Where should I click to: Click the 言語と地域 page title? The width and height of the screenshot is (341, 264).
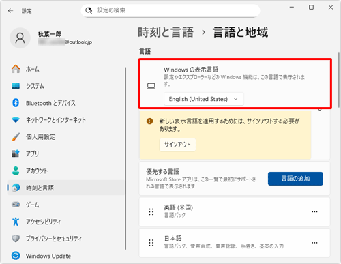coord(240,32)
